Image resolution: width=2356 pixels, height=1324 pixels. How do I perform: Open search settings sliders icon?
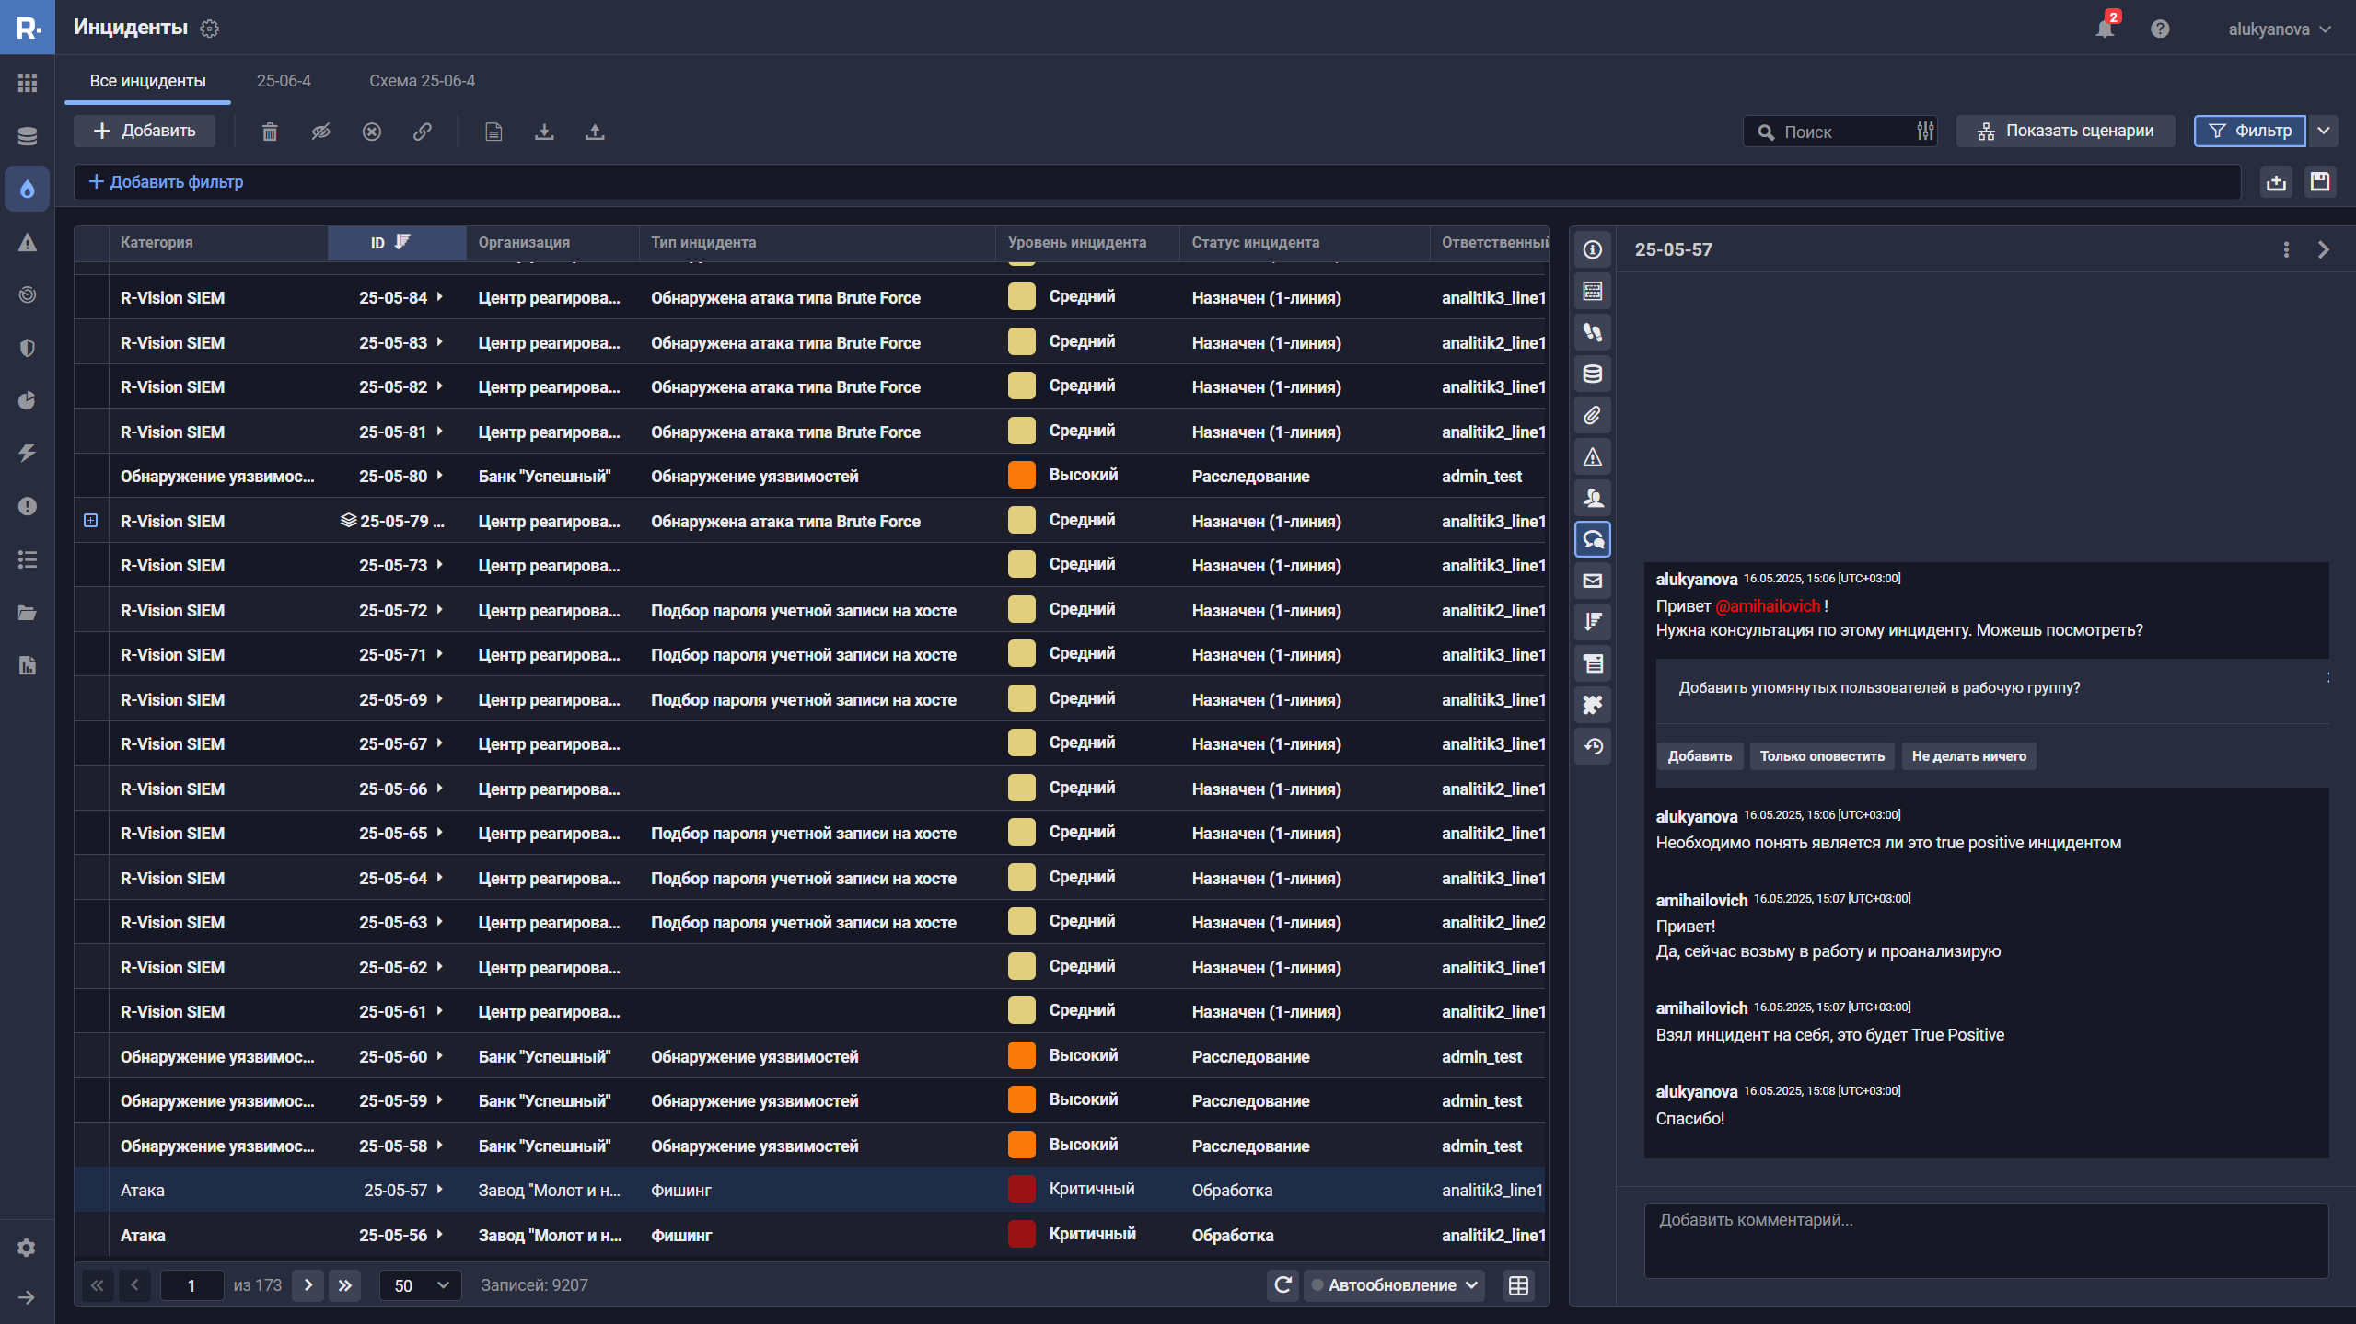pyautogui.click(x=1925, y=132)
